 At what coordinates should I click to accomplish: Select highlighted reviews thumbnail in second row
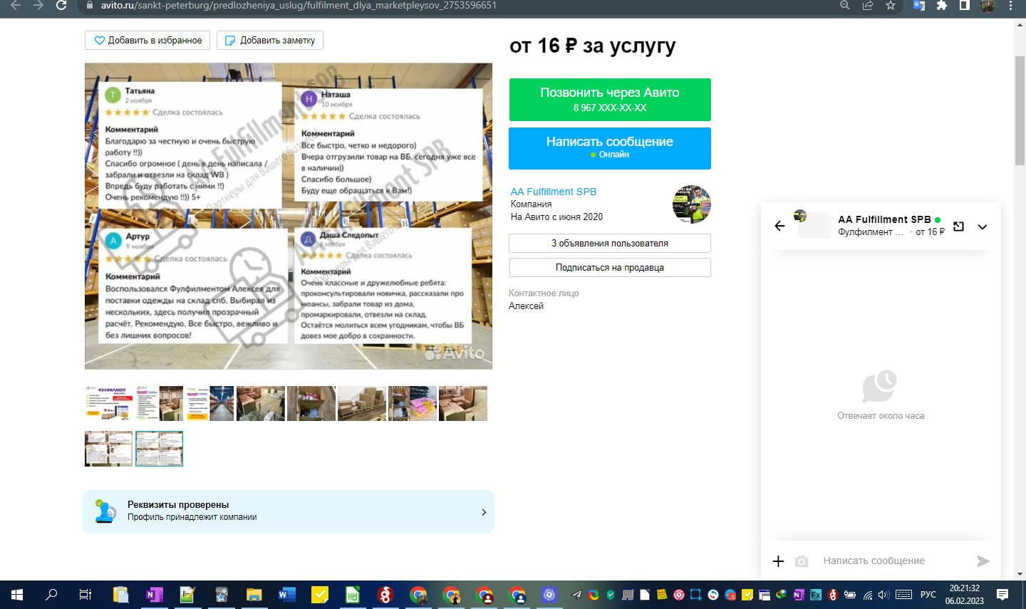[159, 449]
